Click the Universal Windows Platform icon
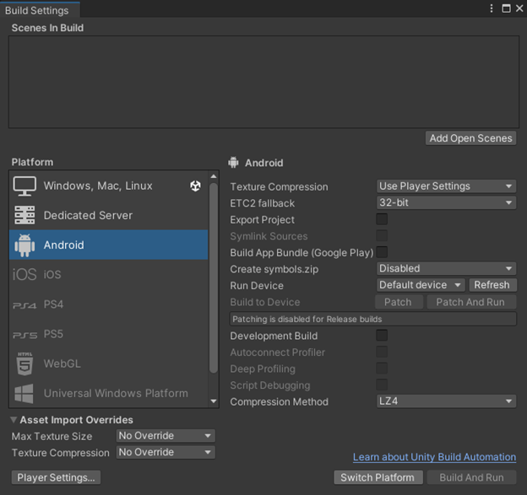The width and height of the screenshot is (527, 495). coord(24,393)
